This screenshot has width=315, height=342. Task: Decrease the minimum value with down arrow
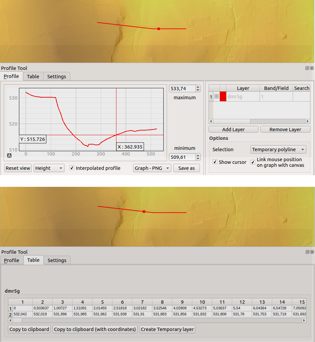click(x=198, y=159)
